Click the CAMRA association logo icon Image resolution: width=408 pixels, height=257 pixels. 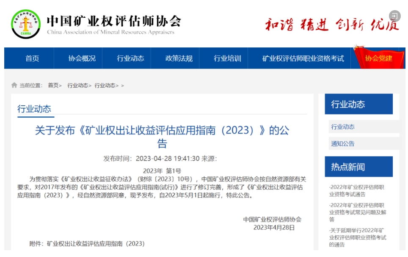coord(26,24)
